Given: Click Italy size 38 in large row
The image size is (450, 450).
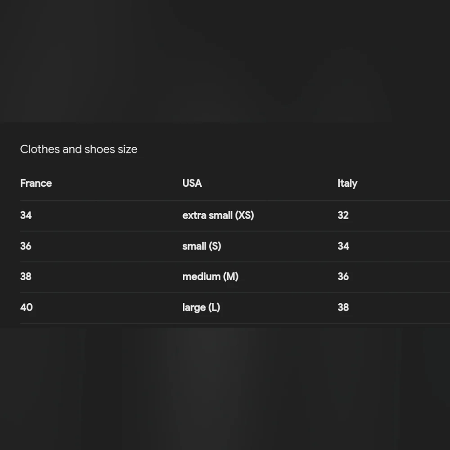Looking at the screenshot, I should tap(343, 307).
